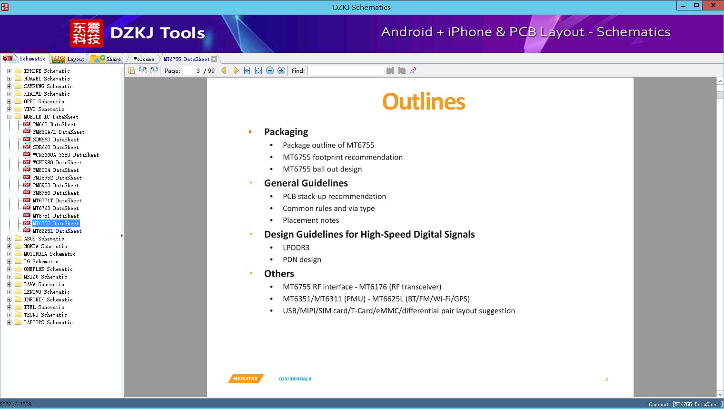Viewport: 724px width, 409px height.
Task: Open WCN3990 DataSheet
Action: click(x=57, y=162)
